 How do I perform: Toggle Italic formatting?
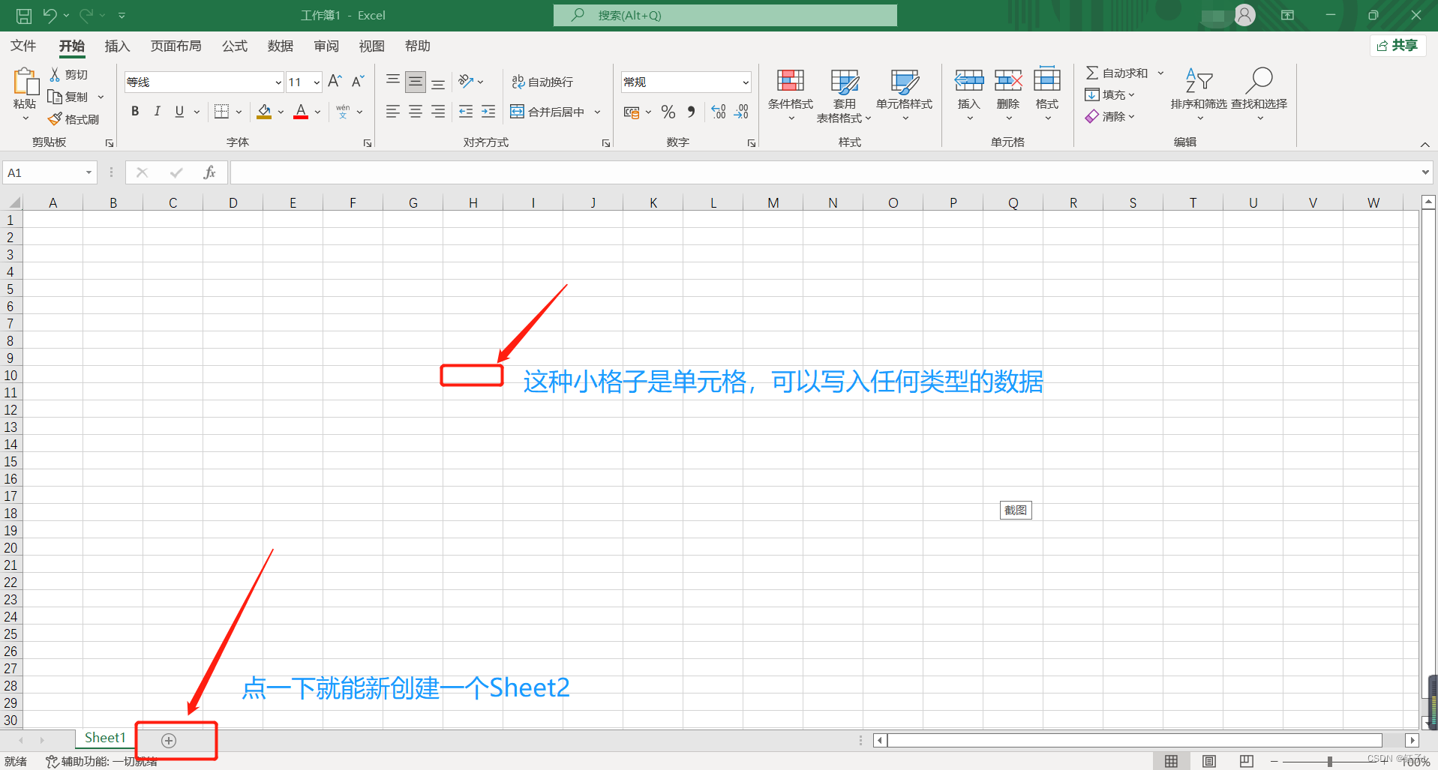point(157,112)
